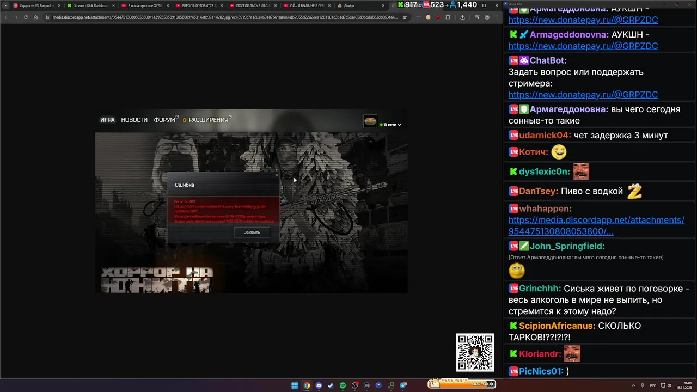Go forward in the browser
Screen dimensions: 697x392
click(x=16, y=17)
